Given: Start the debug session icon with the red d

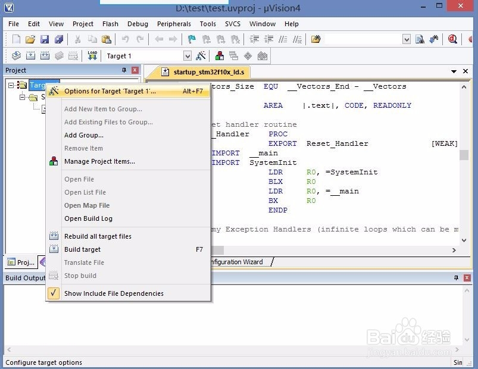Looking at the screenshot, I should [452, 39].
